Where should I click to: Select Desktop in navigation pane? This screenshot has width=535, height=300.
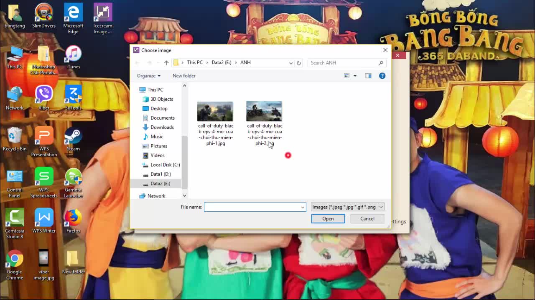pos(159,108)
